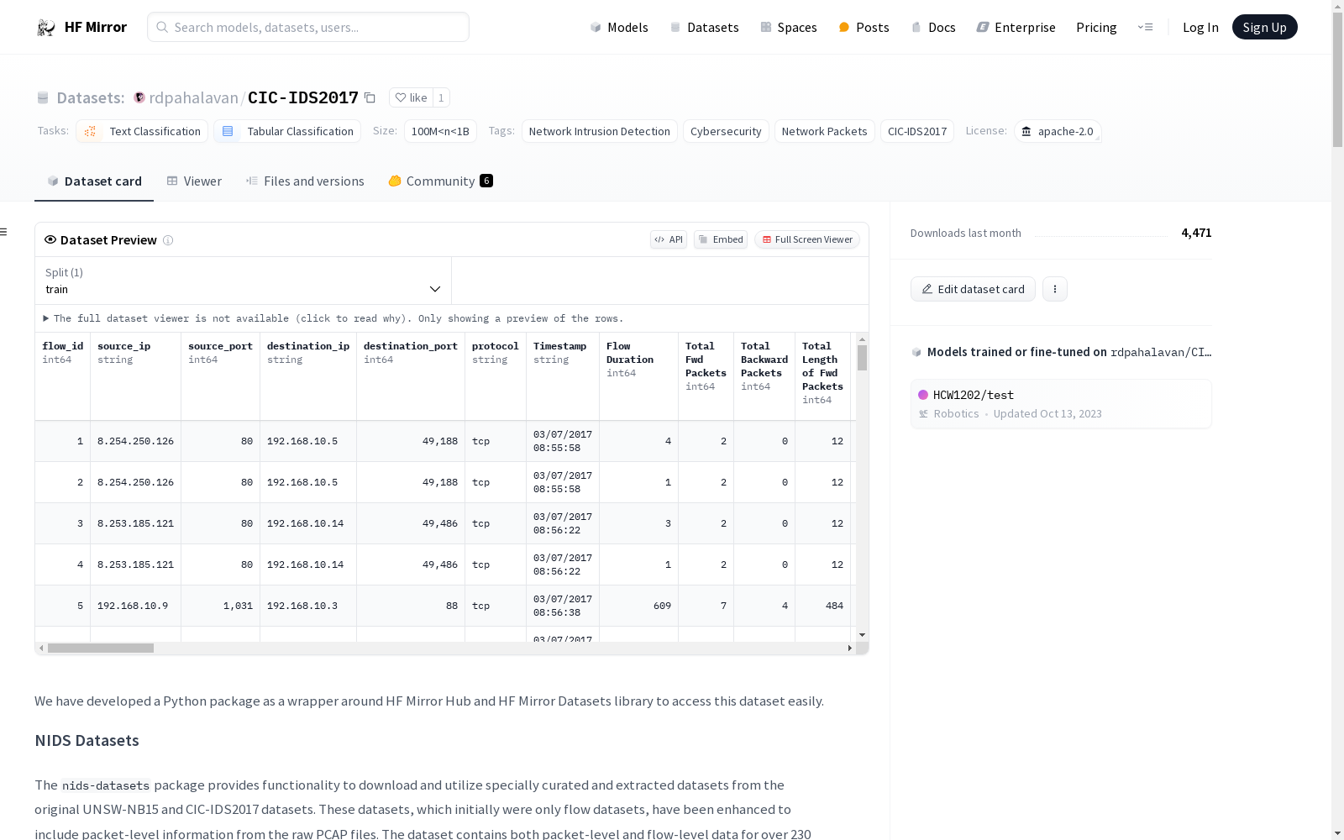This screenshot has width=1344, height=840.
Task: Click the Datasets icon in navbar
Action: tap(675, 27)
